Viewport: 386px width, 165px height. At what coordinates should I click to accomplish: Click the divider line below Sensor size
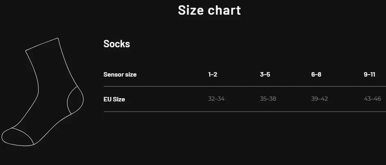245,86
